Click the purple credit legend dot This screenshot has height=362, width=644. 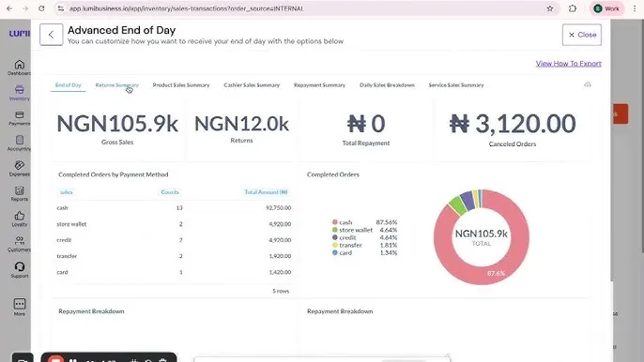tap(335, 237)
